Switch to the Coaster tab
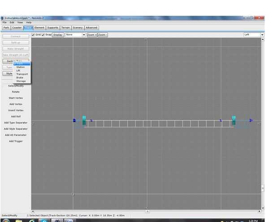Viewport: 278px width, 222px height. pyautogui.click(x=17, y=28)
